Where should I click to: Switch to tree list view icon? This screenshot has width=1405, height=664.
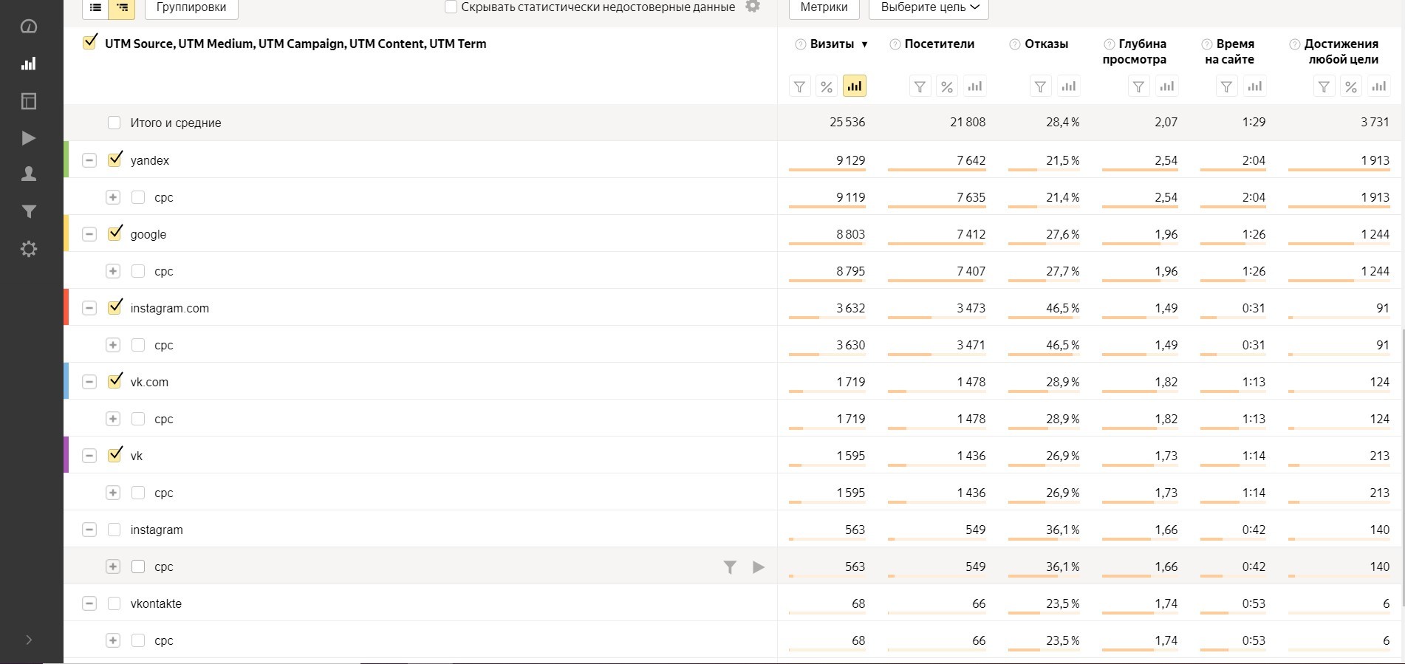[x=122, y=7]
